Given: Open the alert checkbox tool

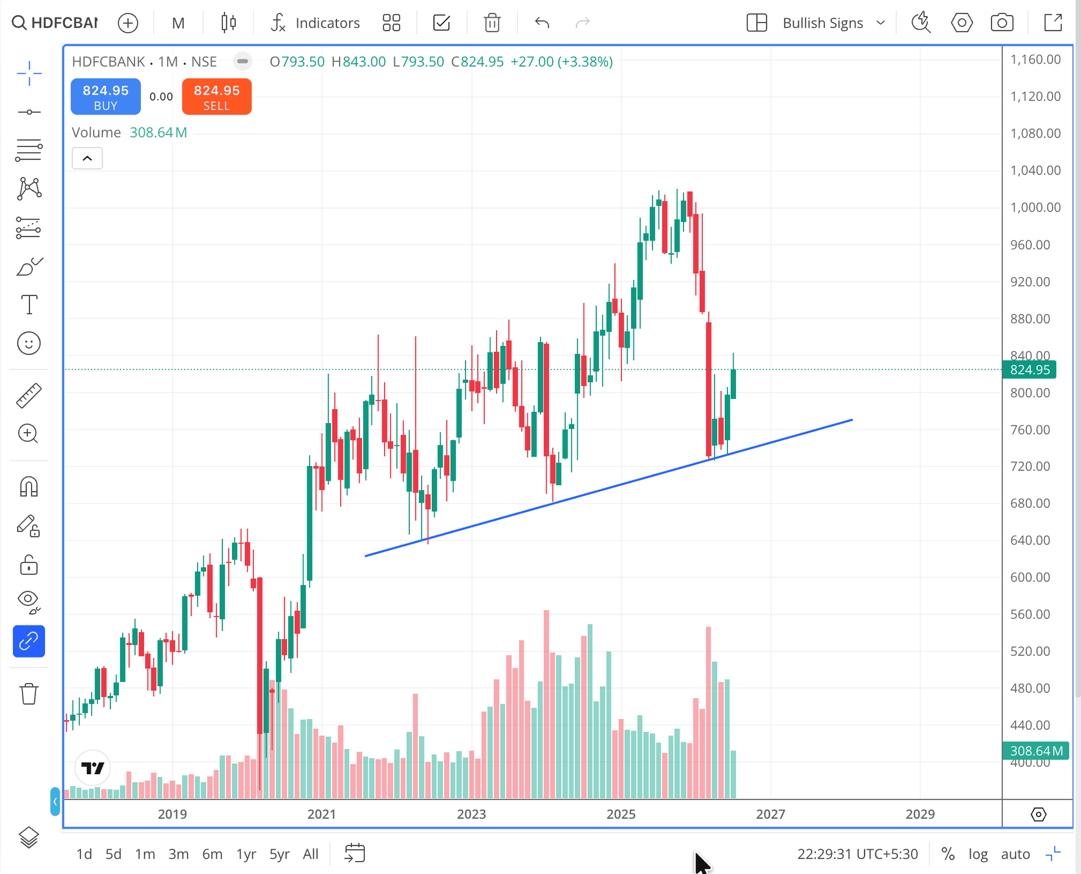Looking at the screenshot, I should pyautogui.click(x=441, y=23).
